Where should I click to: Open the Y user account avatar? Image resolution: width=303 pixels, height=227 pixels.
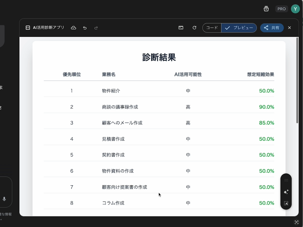(295, 9)
